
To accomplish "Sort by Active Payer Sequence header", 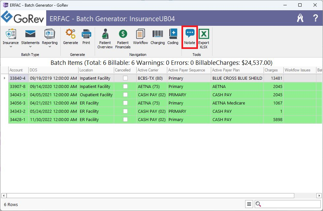I will click(x=189, y=70).
